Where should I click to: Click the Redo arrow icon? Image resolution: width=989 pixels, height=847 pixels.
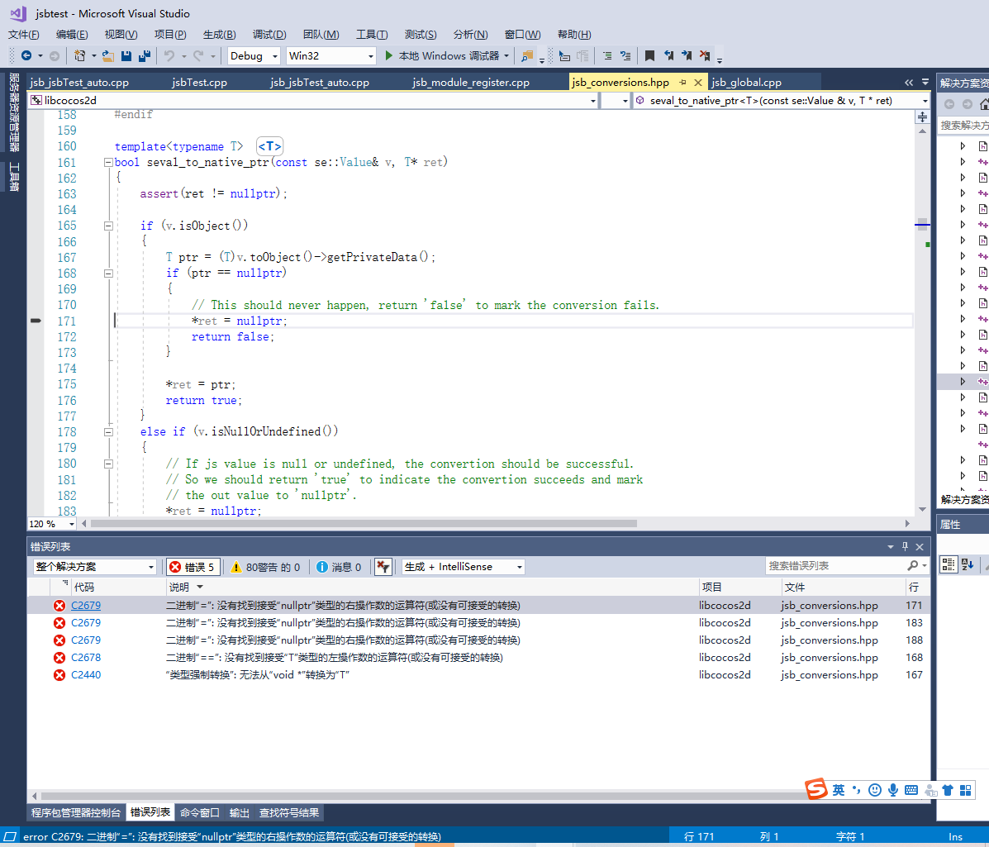pos(198,55)
